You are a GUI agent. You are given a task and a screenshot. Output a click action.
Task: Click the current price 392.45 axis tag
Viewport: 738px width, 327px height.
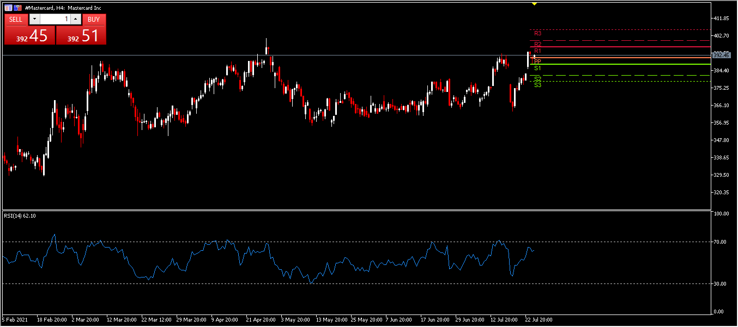pyautogui.click(x=721, y=55)
